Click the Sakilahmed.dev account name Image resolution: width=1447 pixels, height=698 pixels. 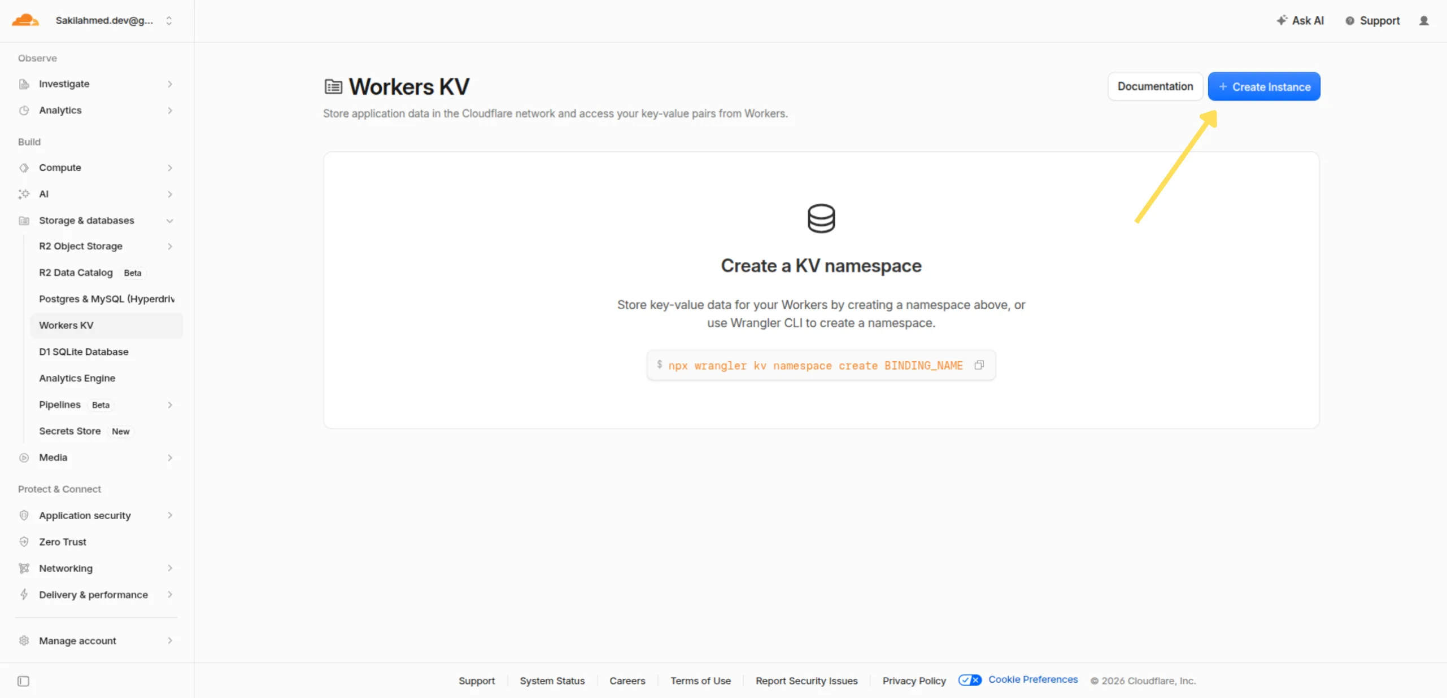[104, 20]
